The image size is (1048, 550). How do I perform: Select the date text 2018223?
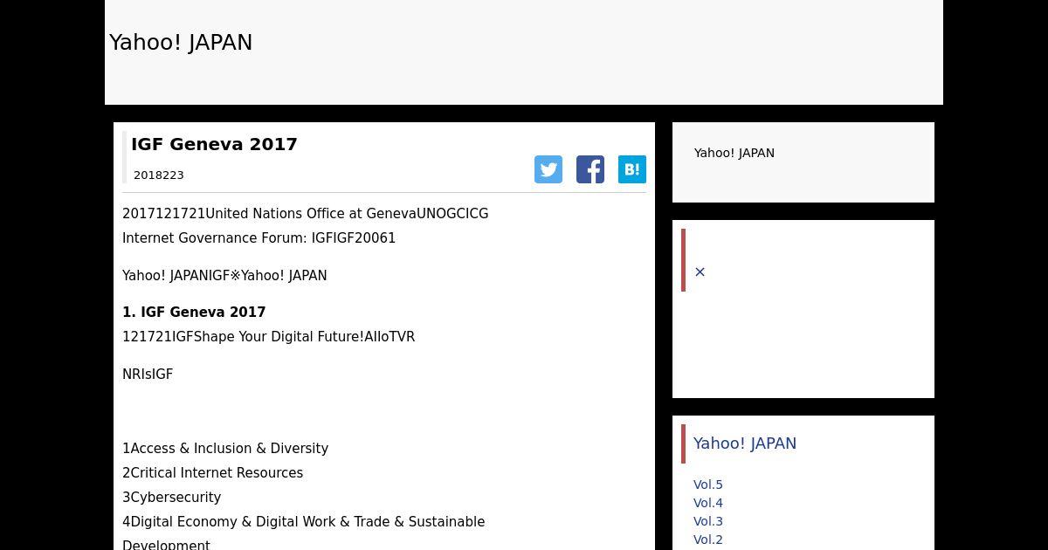159,175
